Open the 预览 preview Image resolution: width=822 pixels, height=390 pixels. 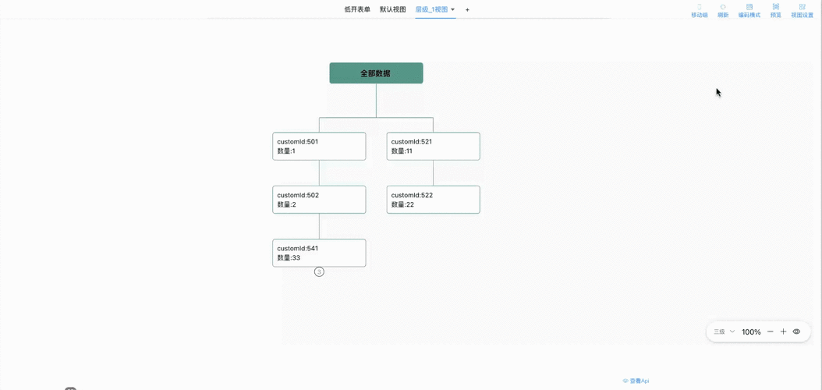(x=775, y=11)
